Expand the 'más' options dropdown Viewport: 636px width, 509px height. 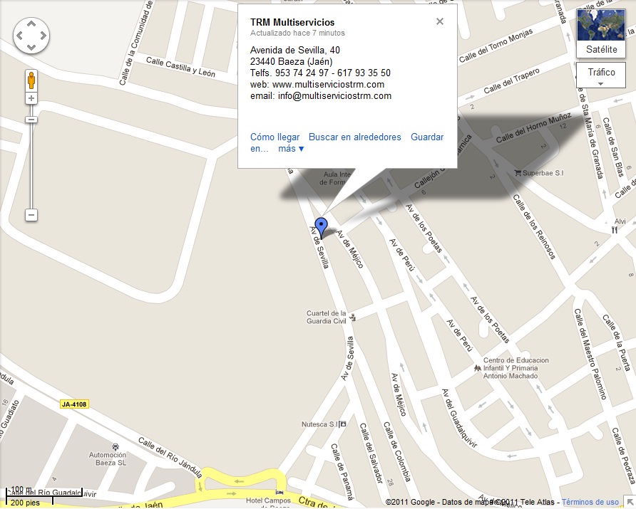click(291, 149)
